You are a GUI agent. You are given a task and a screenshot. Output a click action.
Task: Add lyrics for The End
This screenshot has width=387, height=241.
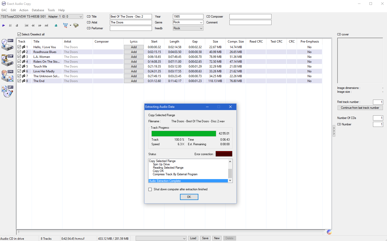tap(134, 81)
